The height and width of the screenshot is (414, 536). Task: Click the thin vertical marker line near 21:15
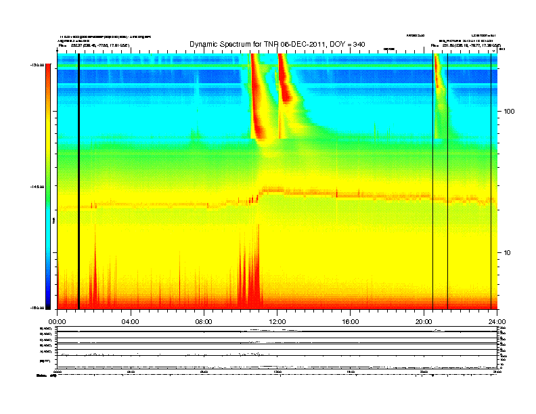click(x=447, y=181)
